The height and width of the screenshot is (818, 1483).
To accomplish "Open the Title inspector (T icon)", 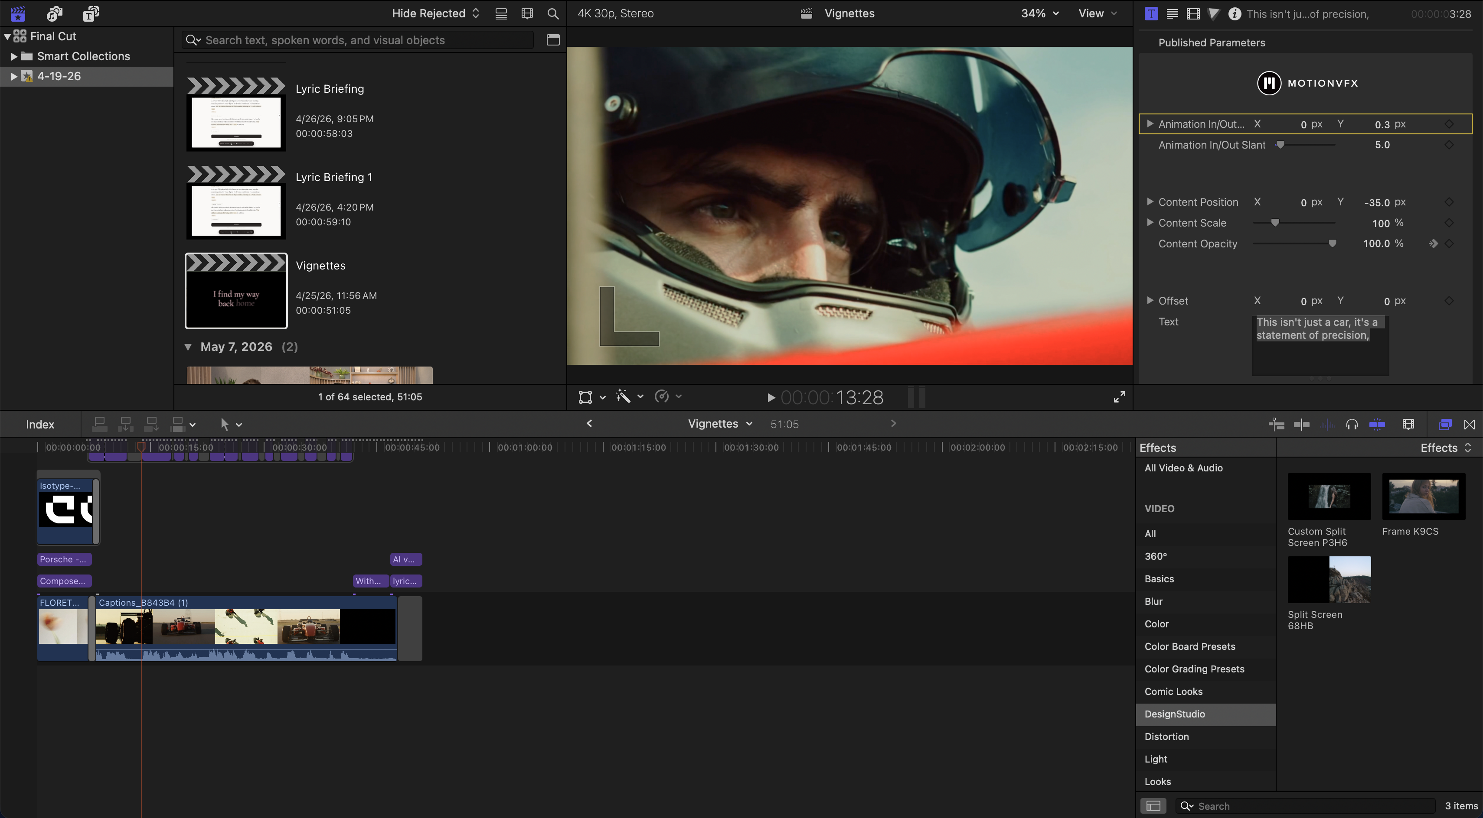I will 1151,14.
